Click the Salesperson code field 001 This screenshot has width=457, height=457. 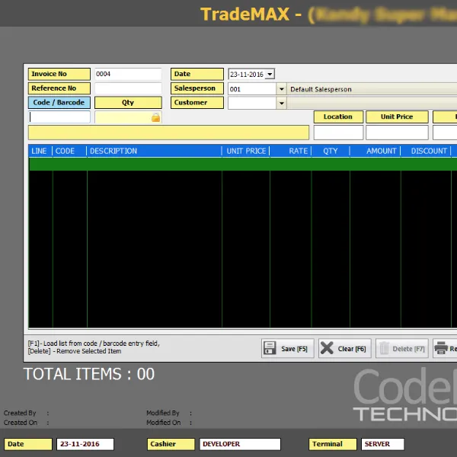tap(252, 89)
